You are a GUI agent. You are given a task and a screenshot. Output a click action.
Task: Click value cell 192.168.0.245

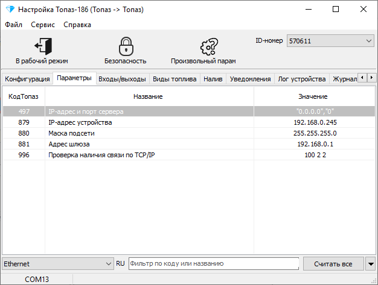(315, 122)
